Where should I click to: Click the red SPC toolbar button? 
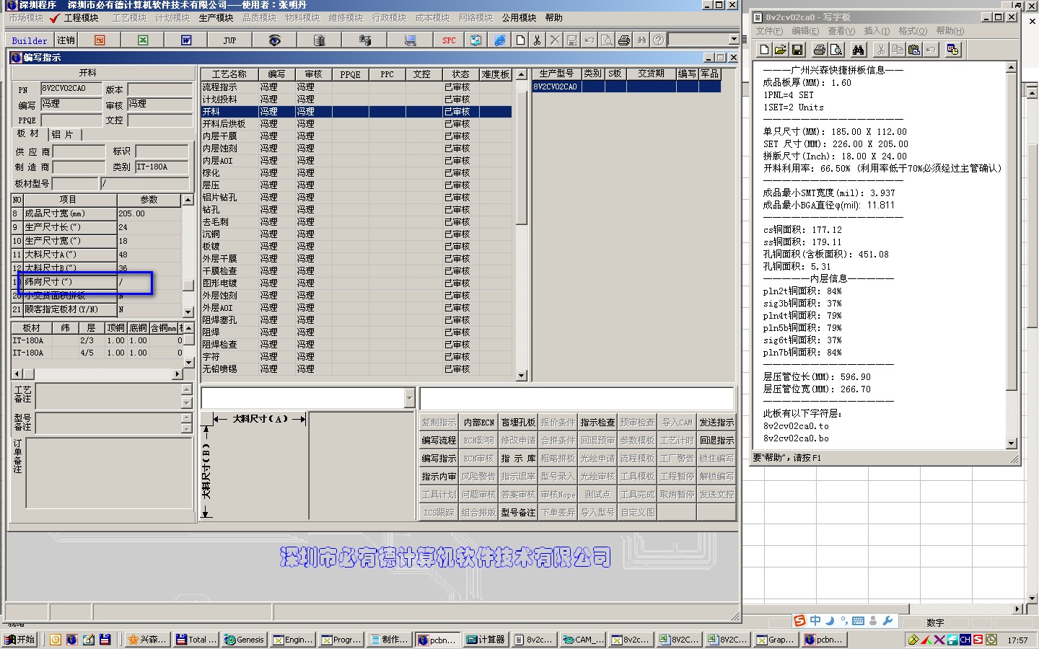[449, 40]
